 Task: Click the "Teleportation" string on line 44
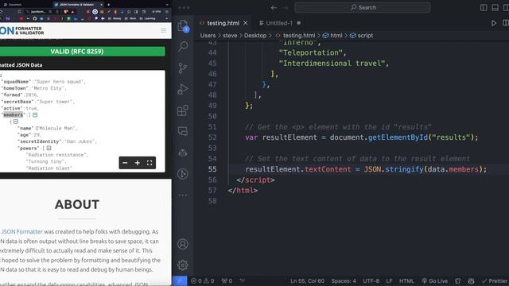pyautogui.click(x=311, y=52)
